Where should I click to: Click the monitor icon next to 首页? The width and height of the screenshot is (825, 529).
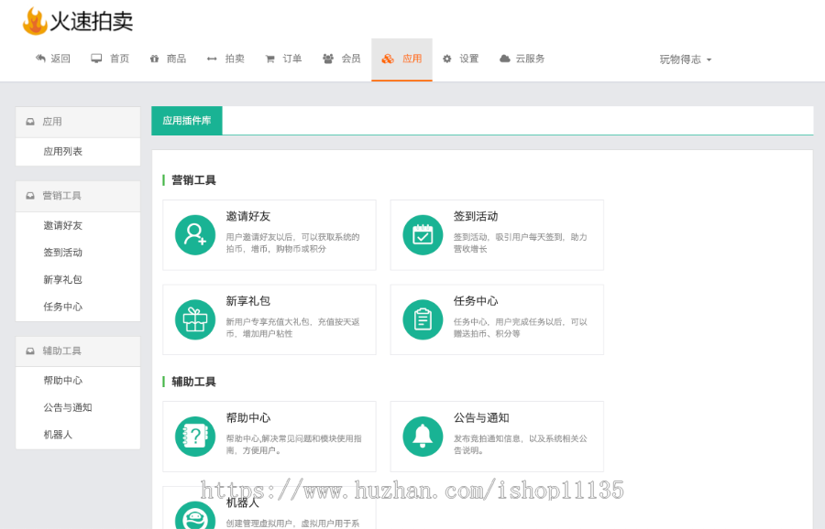pyautogui.click(x=96, y=59)
